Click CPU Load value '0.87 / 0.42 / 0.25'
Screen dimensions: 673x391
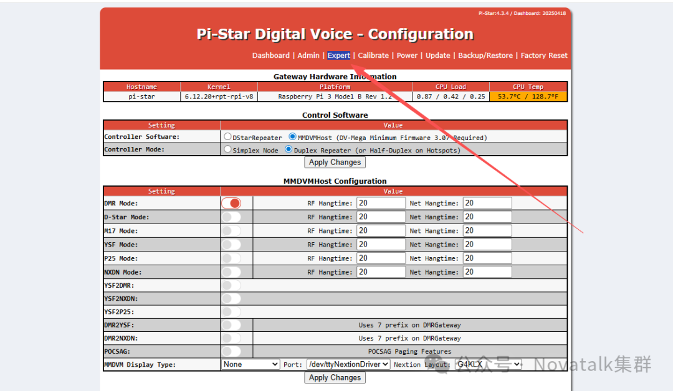tap(451, 97)
